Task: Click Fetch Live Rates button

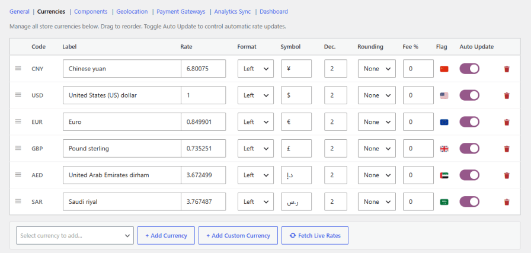Action: coord(315,235)
